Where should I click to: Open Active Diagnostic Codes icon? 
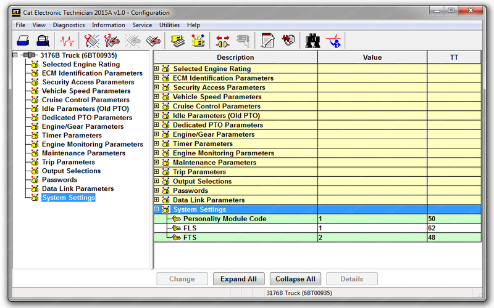click(91, 41)
